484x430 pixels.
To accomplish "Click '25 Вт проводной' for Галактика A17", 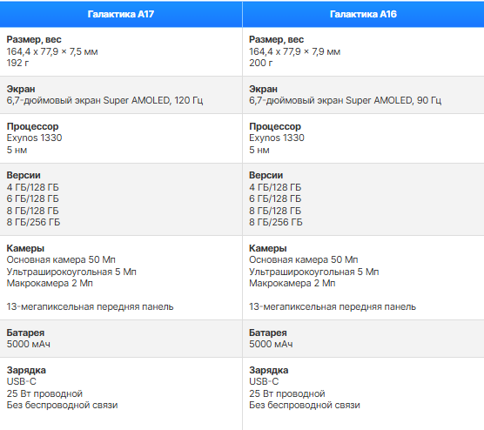I will (44, 394).
